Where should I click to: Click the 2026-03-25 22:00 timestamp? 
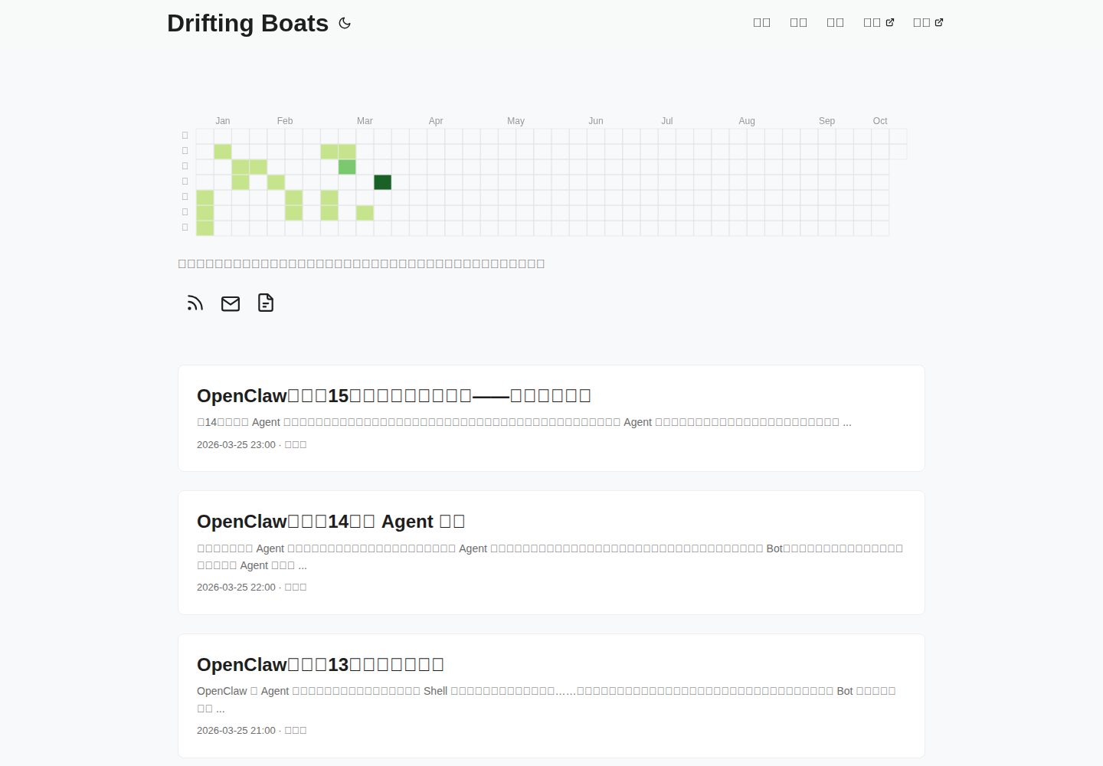236,587
